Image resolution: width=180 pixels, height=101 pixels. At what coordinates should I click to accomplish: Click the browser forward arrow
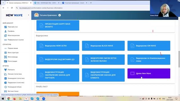pyautogui.click(x=8, y=8)
